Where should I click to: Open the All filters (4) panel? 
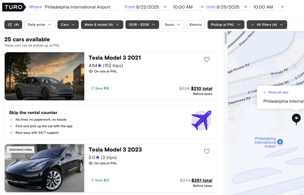pos(267,25)
